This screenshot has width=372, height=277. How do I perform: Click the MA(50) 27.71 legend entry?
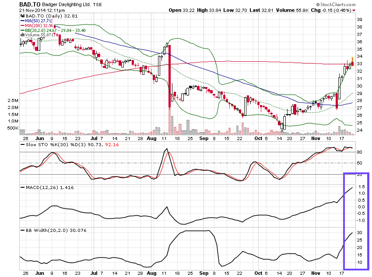38,21
